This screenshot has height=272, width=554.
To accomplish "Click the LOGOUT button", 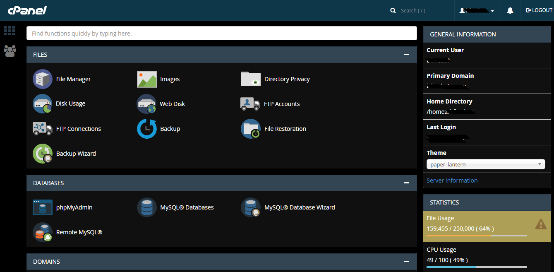I will 539,10.
